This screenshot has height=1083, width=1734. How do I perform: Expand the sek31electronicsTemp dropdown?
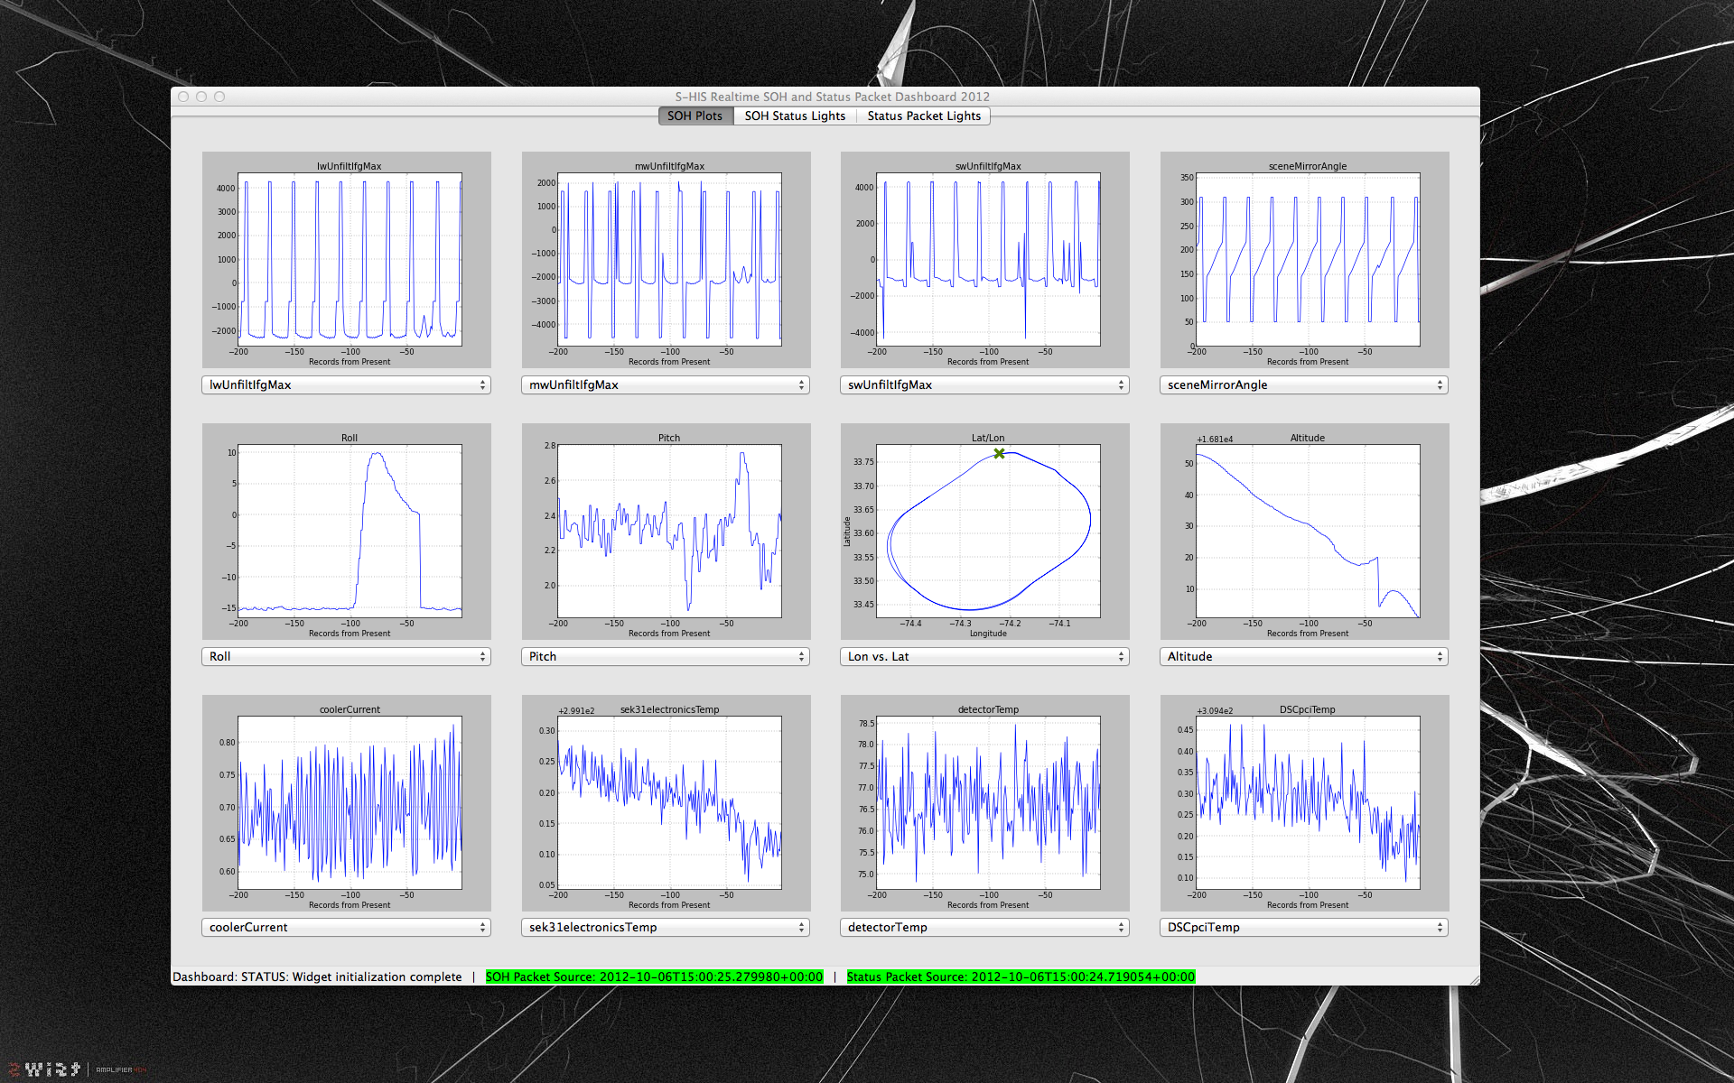point(666,927)
